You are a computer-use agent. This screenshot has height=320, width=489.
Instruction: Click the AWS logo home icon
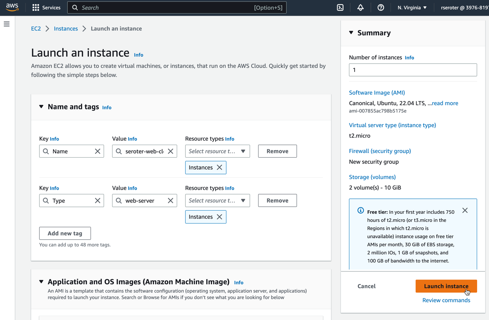pyautogui.click(x=12, y=7)
